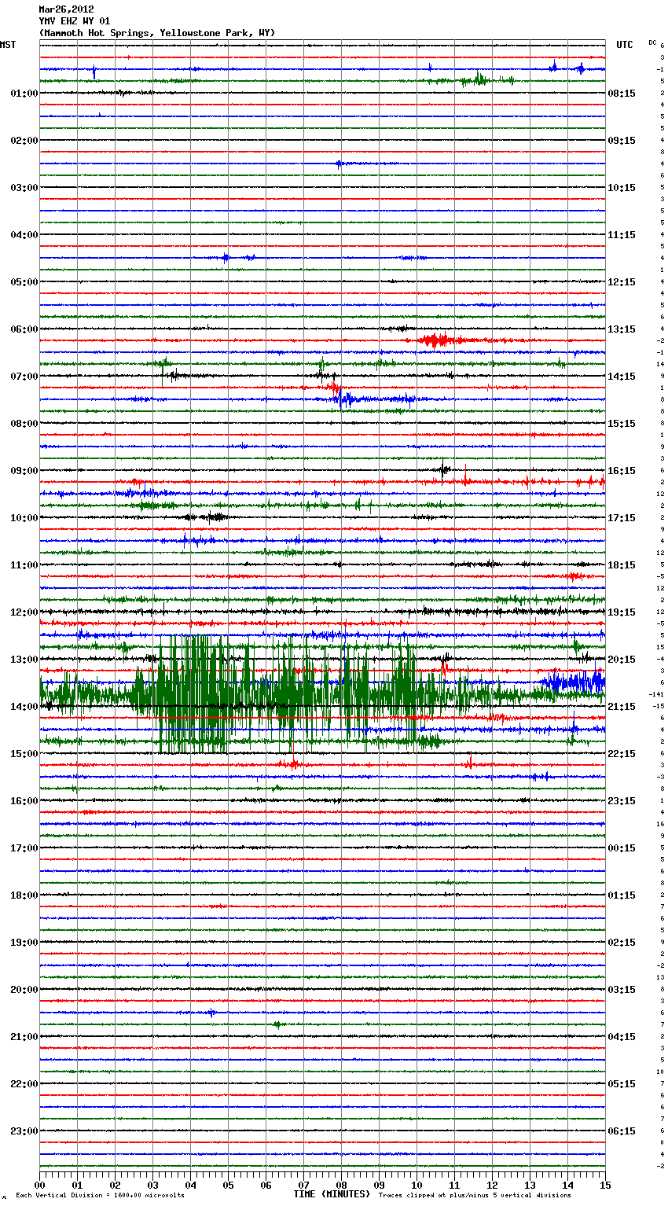This screenshot has height=1206, width=668.
Task: Select the 01:00 MST time label
Action: click(24, 94)
